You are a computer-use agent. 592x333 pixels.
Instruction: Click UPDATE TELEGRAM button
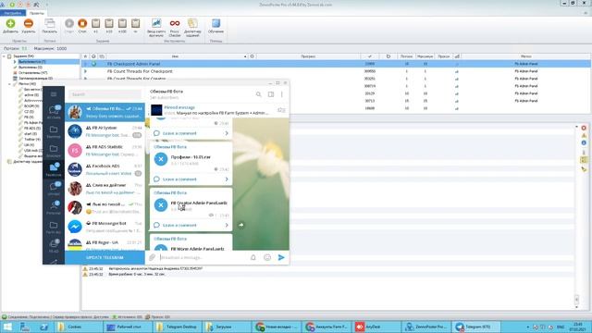(x=105, y=257)
